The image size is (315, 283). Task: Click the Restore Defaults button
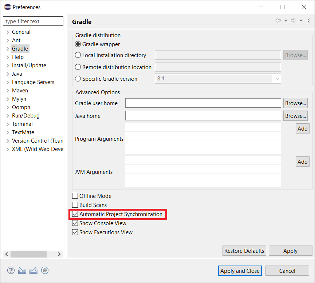[244, 251]
